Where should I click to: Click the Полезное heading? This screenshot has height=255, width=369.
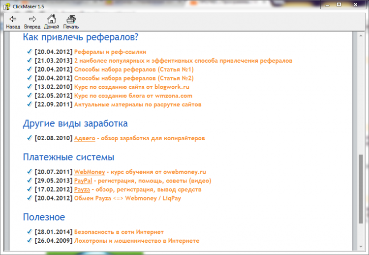(x=44, y=217)
